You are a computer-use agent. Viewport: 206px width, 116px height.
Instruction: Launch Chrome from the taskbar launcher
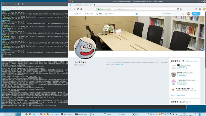tap(30, 114)
